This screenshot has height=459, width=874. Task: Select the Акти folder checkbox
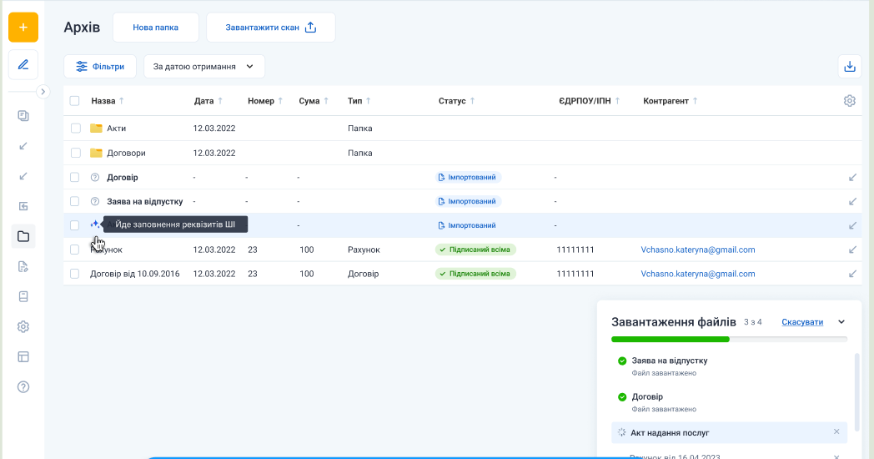click(x=76, y=129)
